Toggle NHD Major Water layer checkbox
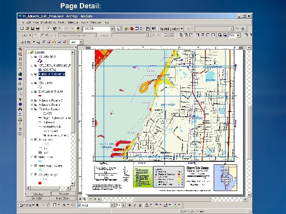Screen dimensions: 286x214 (x=36, y=166)
